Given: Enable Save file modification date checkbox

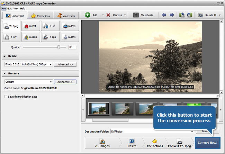Looking at the screenshot, I should pyautogui.click(x=6, y=97).
